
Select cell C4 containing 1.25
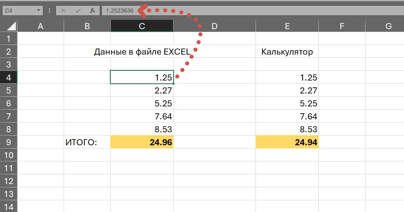pyautogui.click(x=142, y=77)
